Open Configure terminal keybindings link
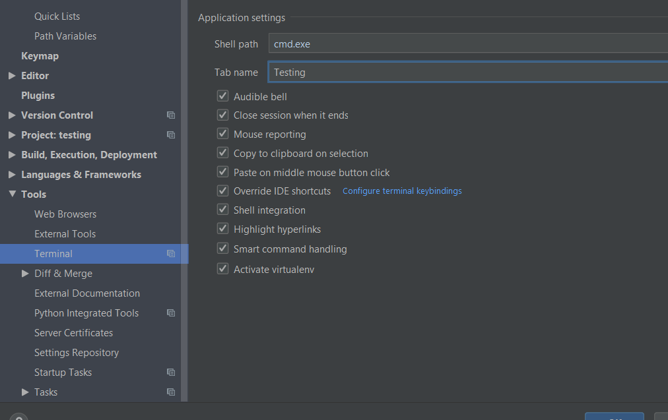The image size is (668, 420). tap(402, 191)
